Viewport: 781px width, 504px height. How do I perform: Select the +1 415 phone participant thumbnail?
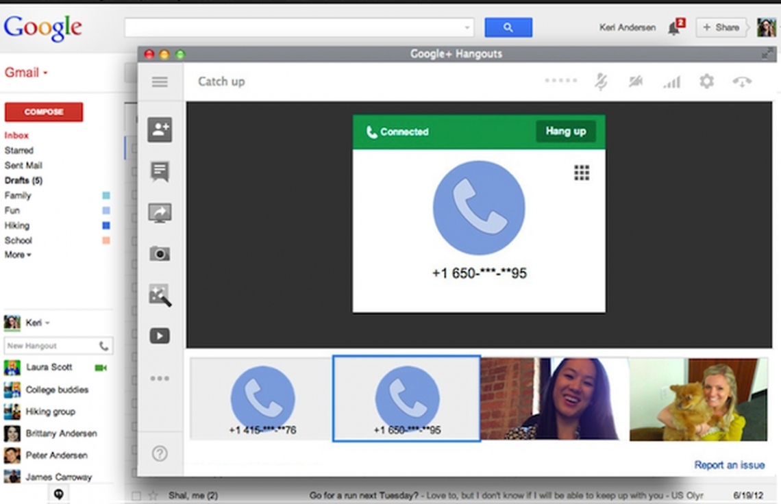[x=262, y=399]
